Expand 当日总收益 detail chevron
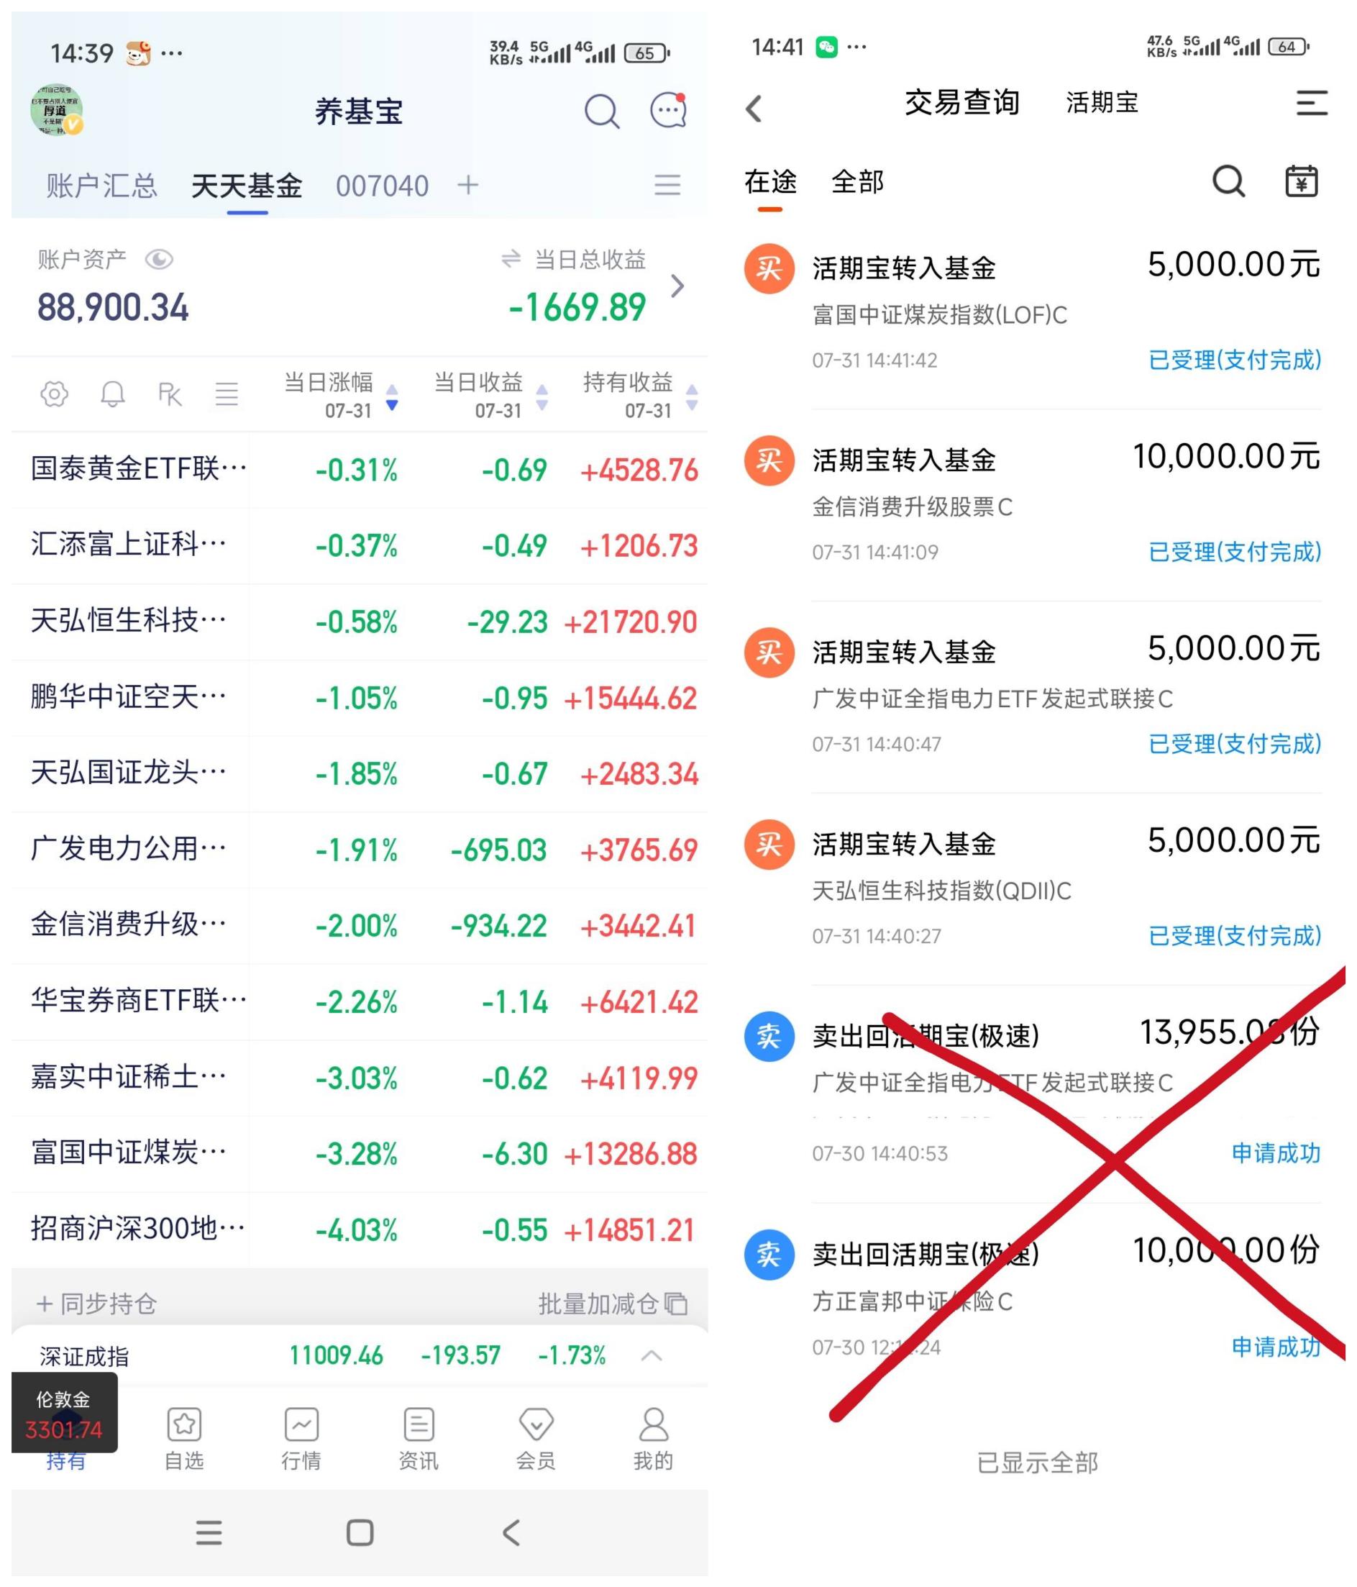The width and height of the screenshot is (1357, 1587). click(677, 286)
